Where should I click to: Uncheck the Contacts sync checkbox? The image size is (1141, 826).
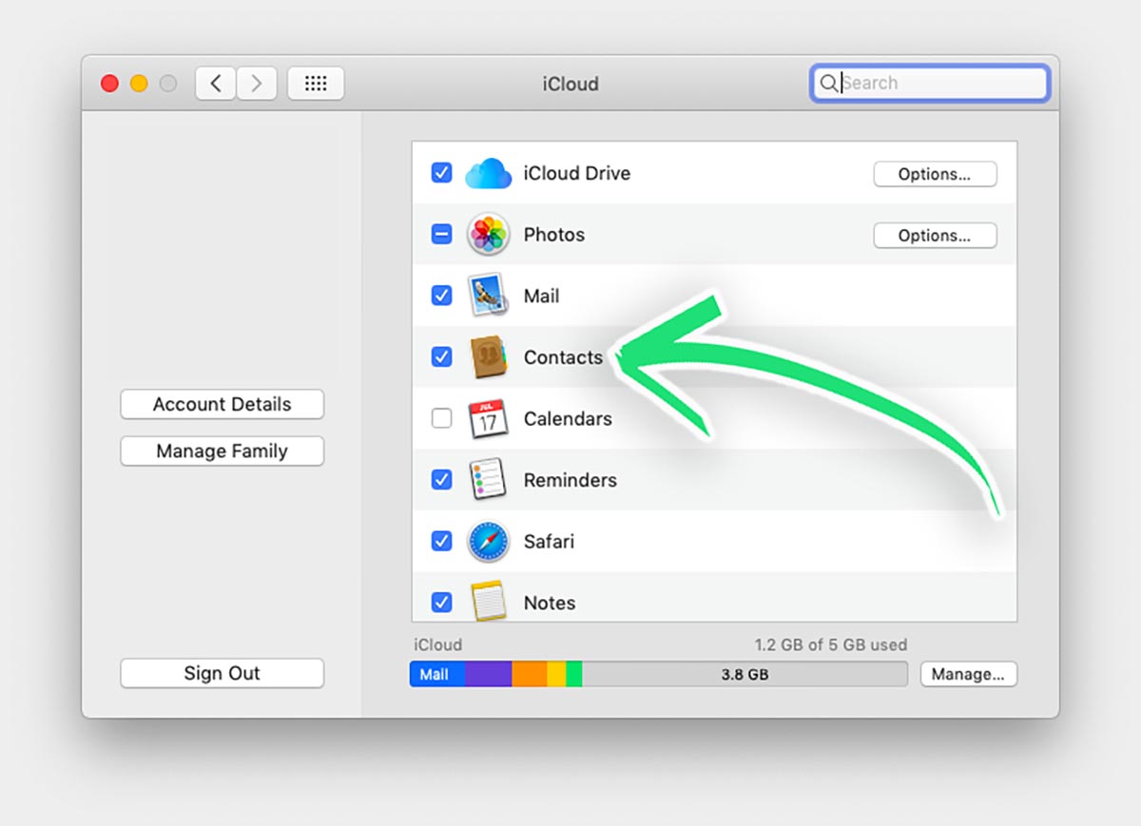pos(441,357)
